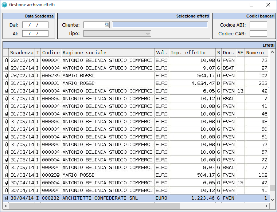Click Numero 252 cell
The width and height of the screenshot is (277, 212).
click(x=257, y=83)
